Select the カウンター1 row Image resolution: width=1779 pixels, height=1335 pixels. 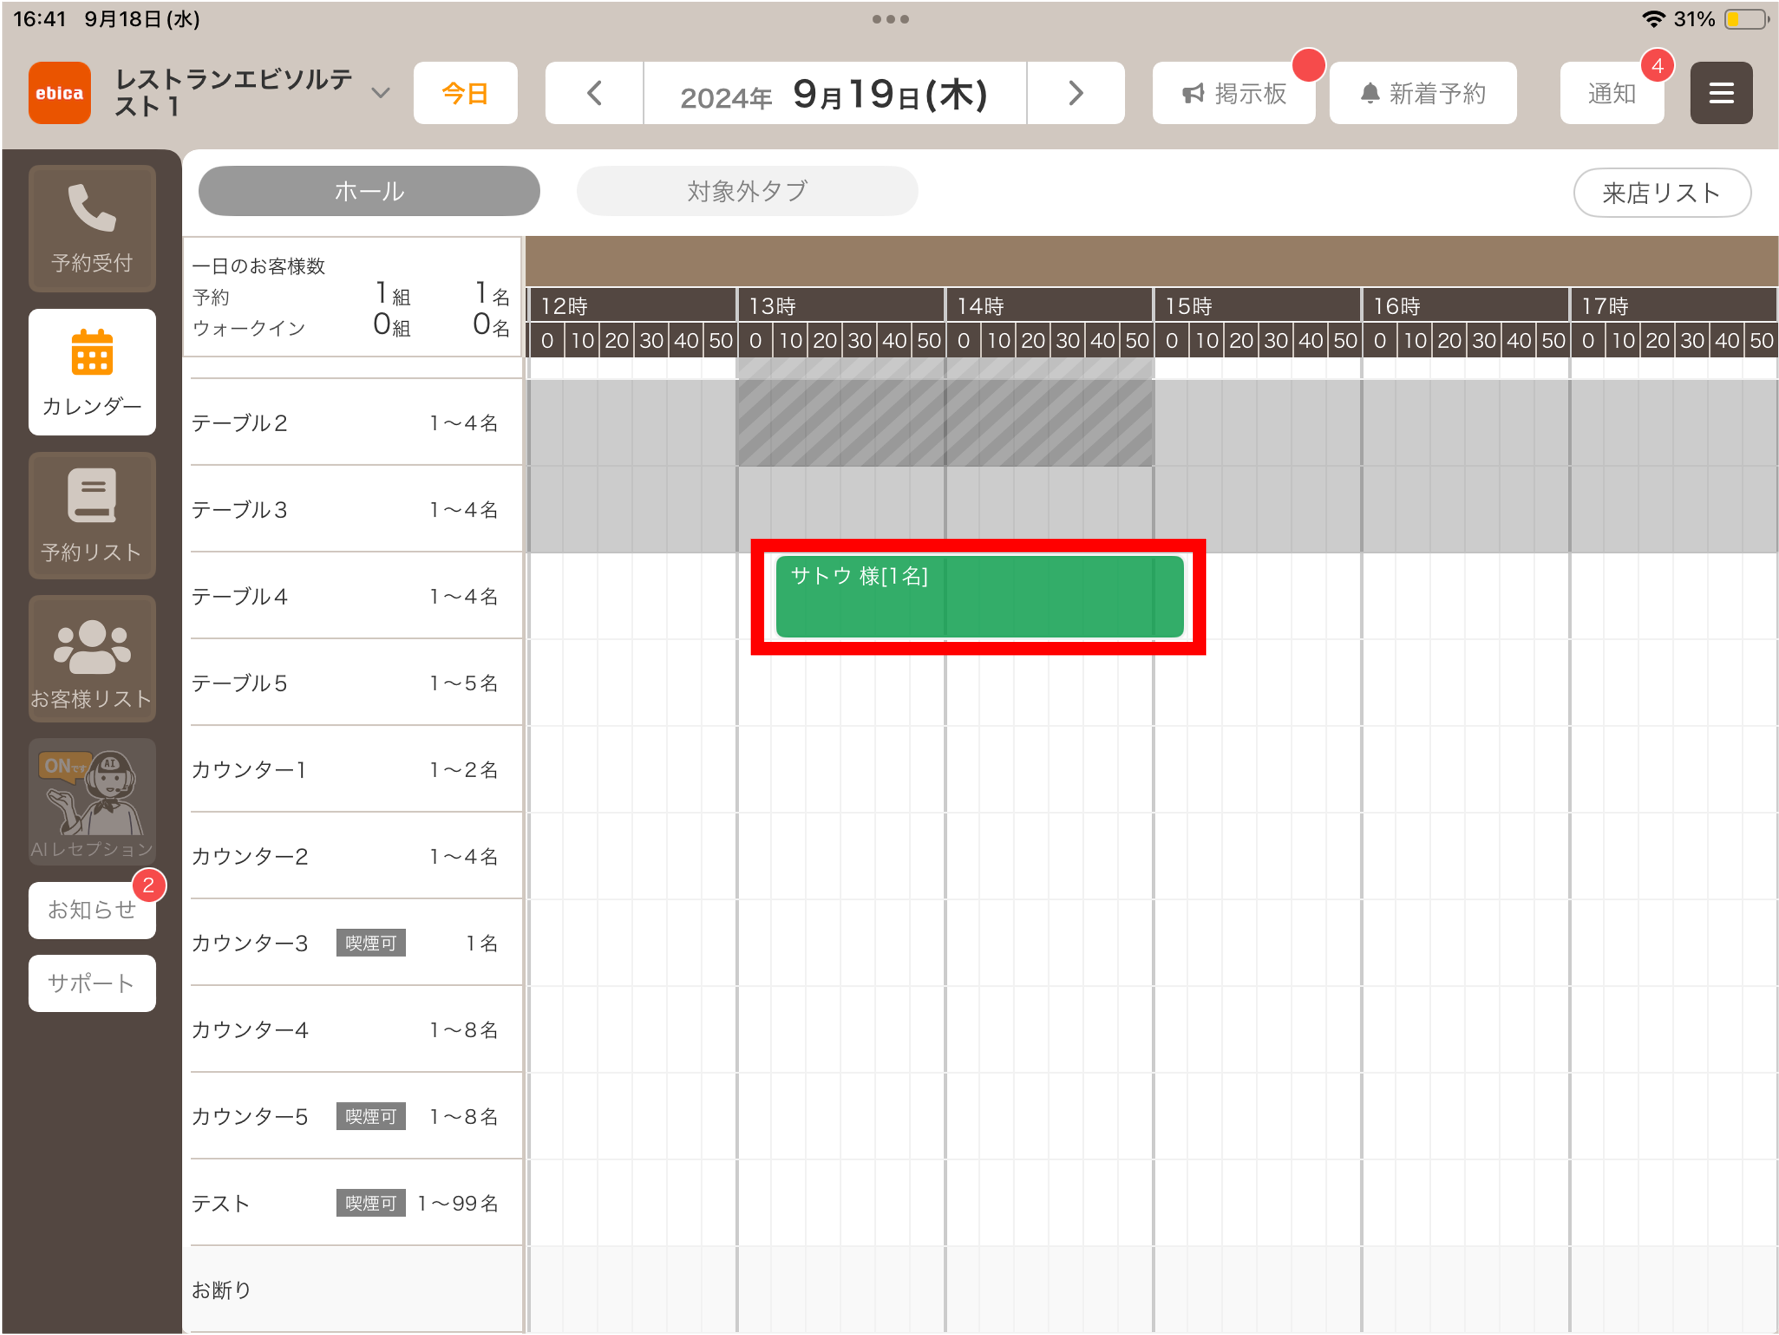point(355,769)
